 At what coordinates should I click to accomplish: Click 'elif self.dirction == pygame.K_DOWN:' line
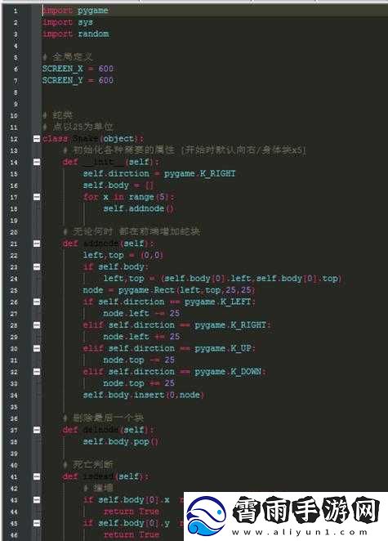tap(175, 372)
